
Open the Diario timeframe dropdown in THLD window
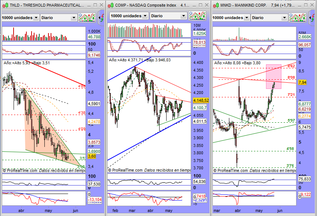(59, 18)
